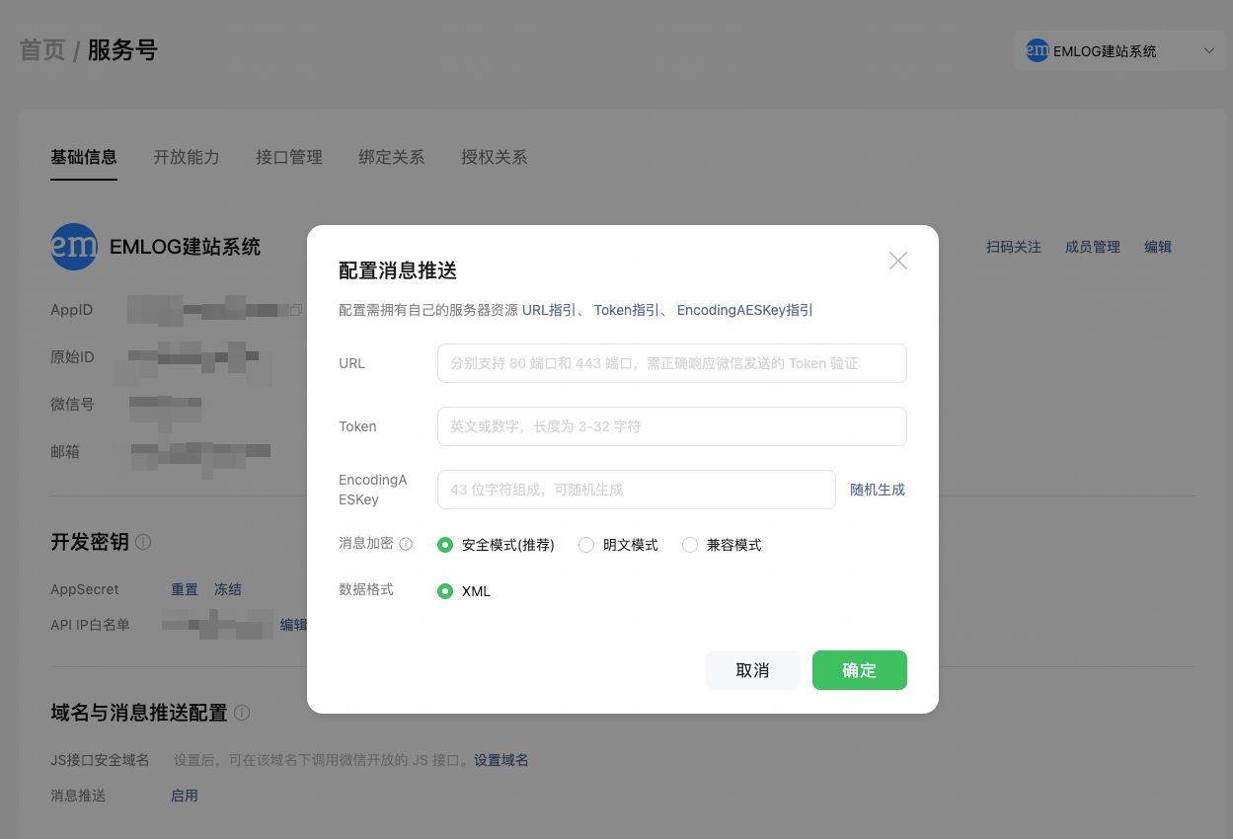This screenshot has width=1233, height=839.
Task: Copy the AppID using copy icon
Action: [x=296, y=310]
